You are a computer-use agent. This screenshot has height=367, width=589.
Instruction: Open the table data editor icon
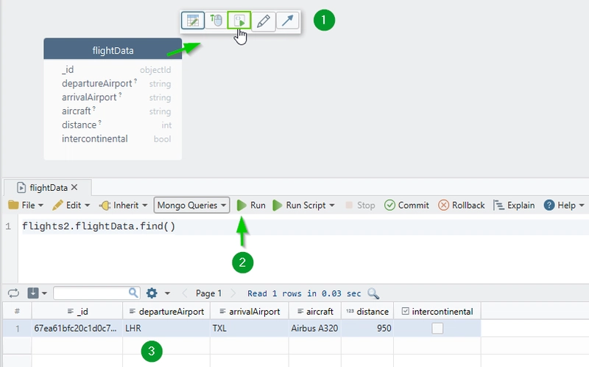click(x=193, y=21)
